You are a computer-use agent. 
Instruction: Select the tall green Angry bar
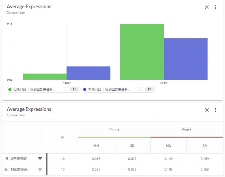tap(142, 52)
